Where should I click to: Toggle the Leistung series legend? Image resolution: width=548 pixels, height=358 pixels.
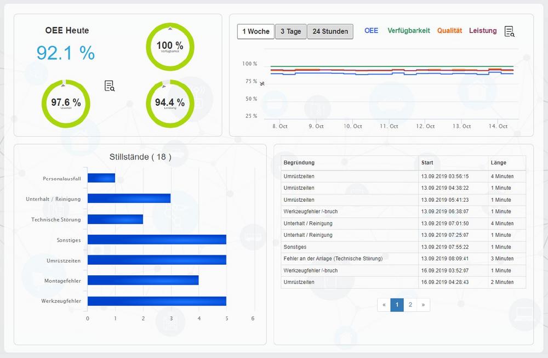tap(483, 30)
